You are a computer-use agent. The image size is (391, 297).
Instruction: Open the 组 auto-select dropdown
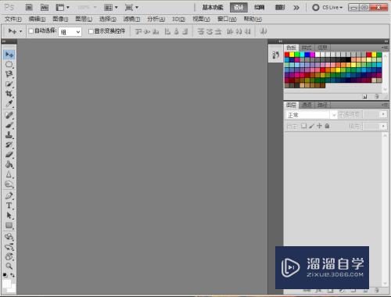click(x=70, y=32)
